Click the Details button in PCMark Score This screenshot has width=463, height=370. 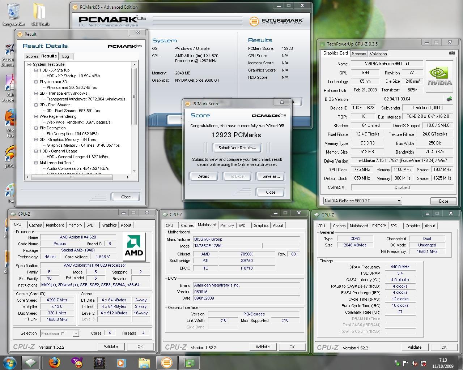205,176
